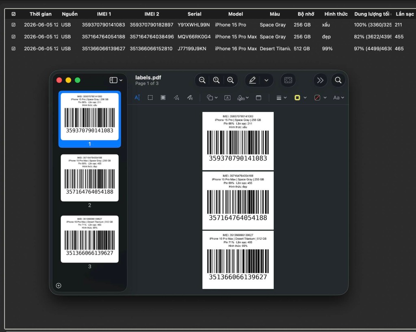The image size is (416, 332).
Task: Click the xấu condition cell
Action: (x=326, y=25)
